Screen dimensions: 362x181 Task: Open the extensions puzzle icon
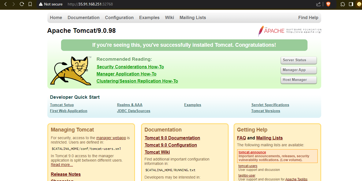tap(343, 4)
